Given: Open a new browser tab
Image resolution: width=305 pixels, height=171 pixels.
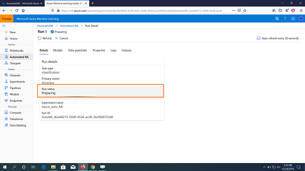Looking at the screenshot, I should [x=92, y=3].
